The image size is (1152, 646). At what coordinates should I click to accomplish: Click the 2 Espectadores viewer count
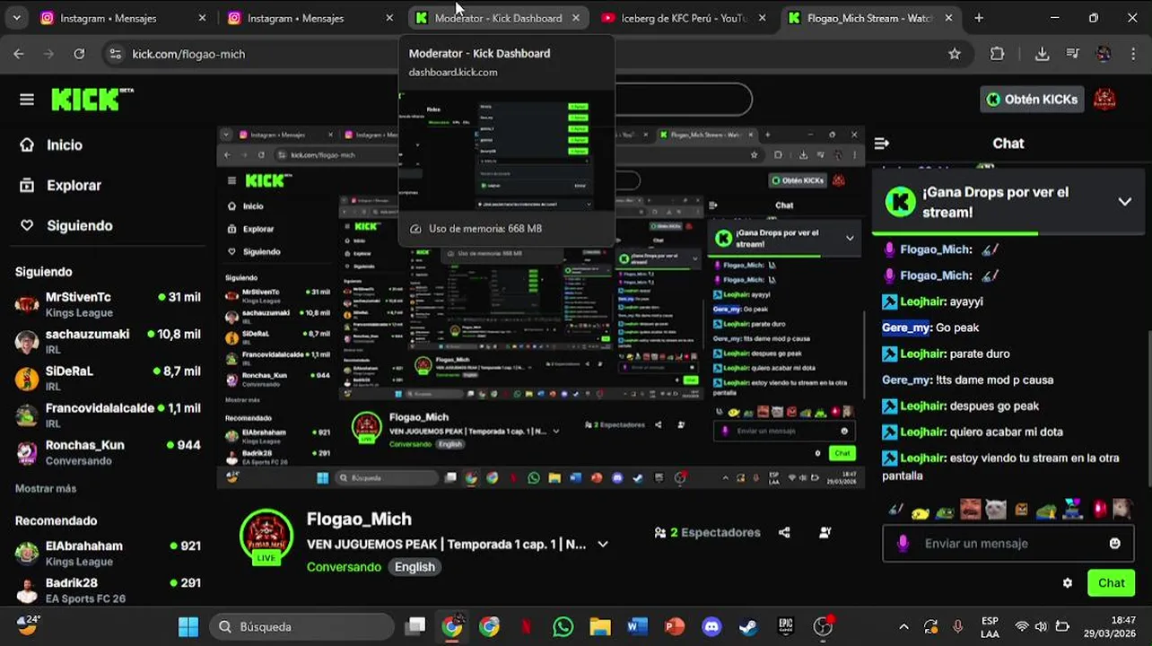(x=707, y=532)
